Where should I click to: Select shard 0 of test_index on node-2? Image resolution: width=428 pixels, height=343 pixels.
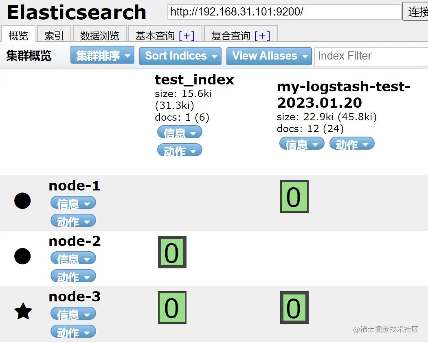coord(172,252)
